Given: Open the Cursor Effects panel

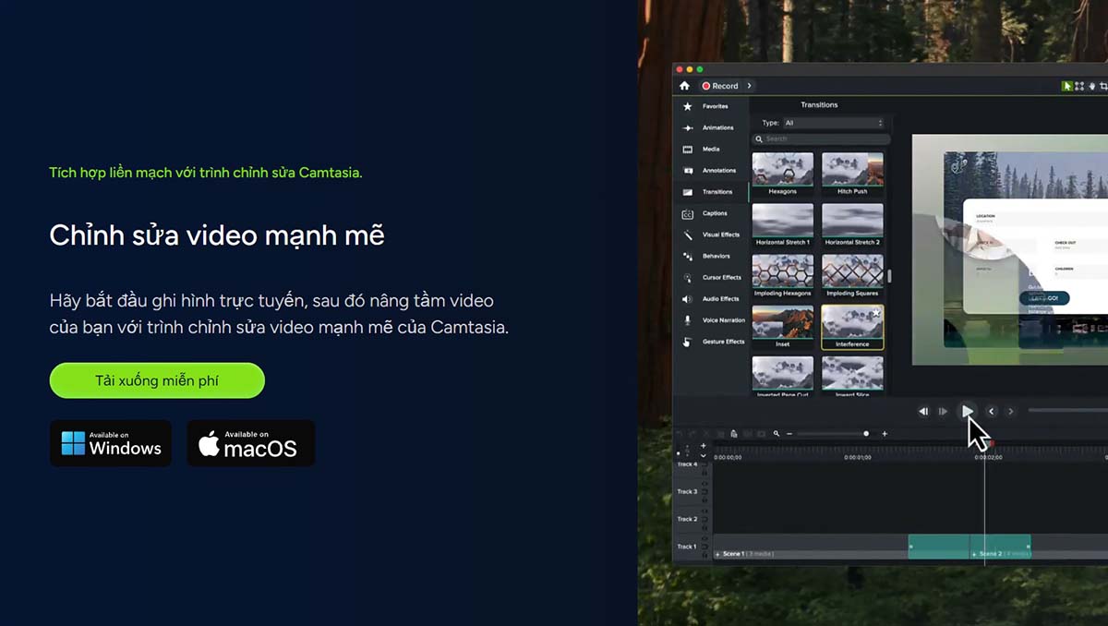Looking at the screenshot, I should pos(711,277).
